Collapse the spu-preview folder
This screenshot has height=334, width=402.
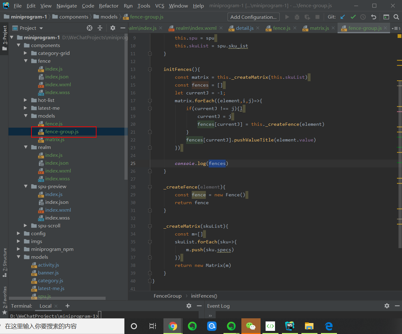click(x=26, y=187)
